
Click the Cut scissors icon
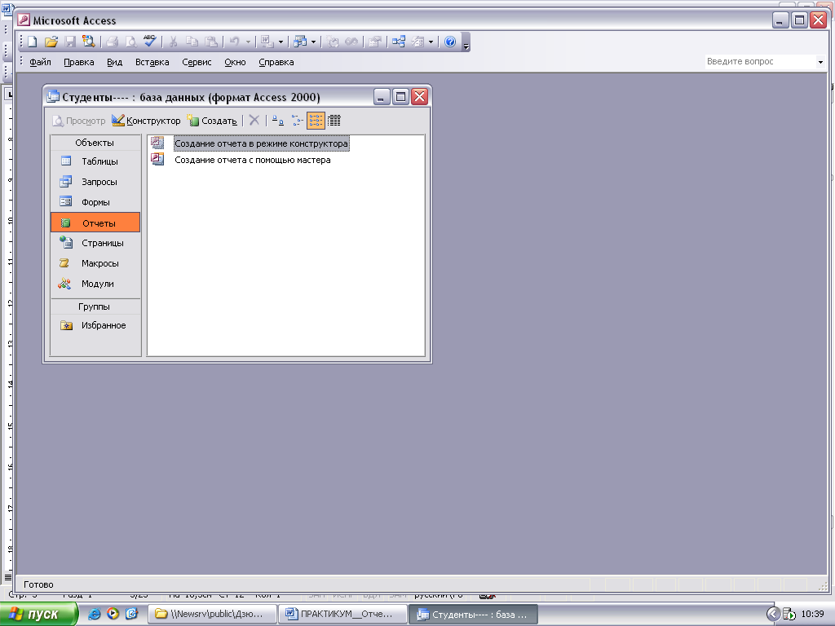click(x=173, y=42)
